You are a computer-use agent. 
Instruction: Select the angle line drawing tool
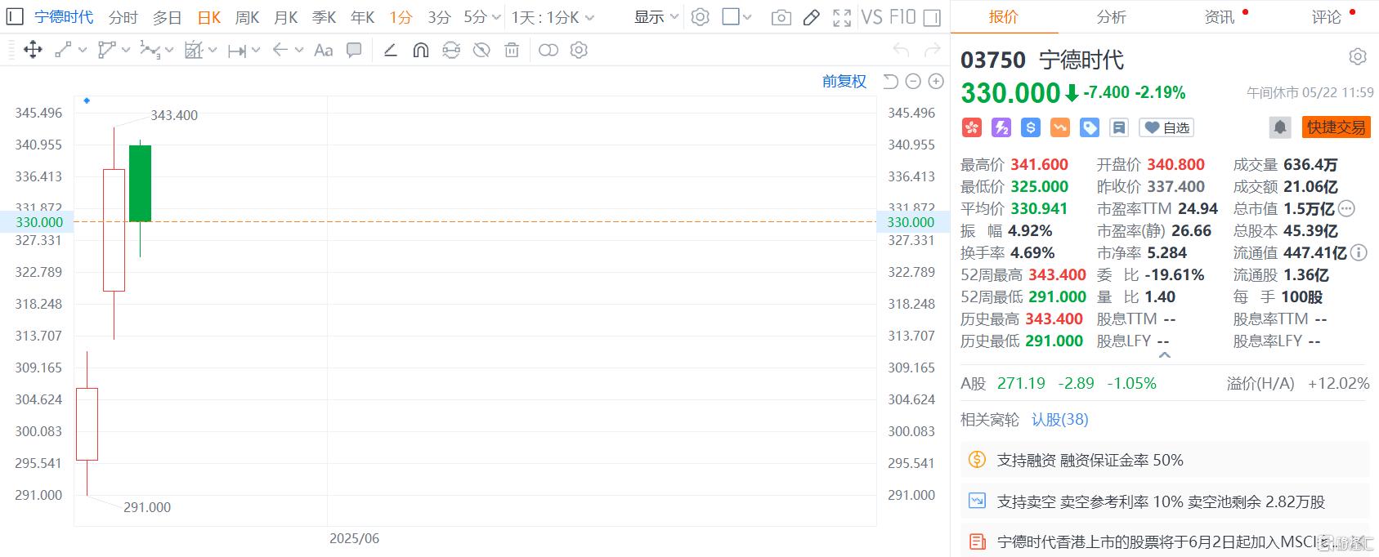[391, 51]
